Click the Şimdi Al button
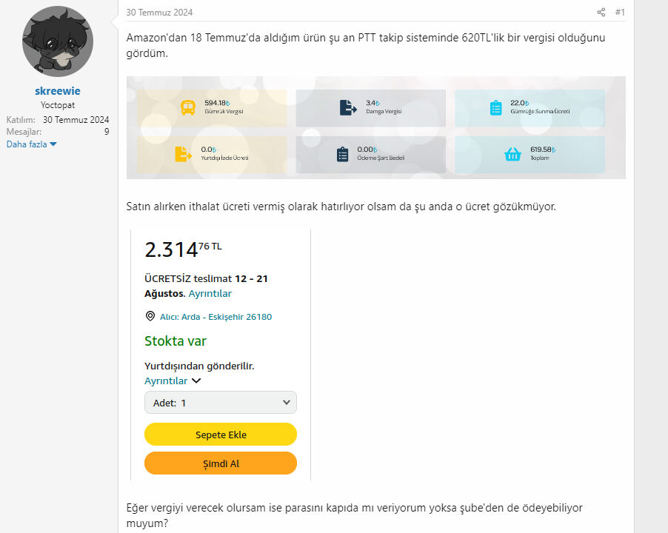The image size is (668, 533). (x=221, y=463)
